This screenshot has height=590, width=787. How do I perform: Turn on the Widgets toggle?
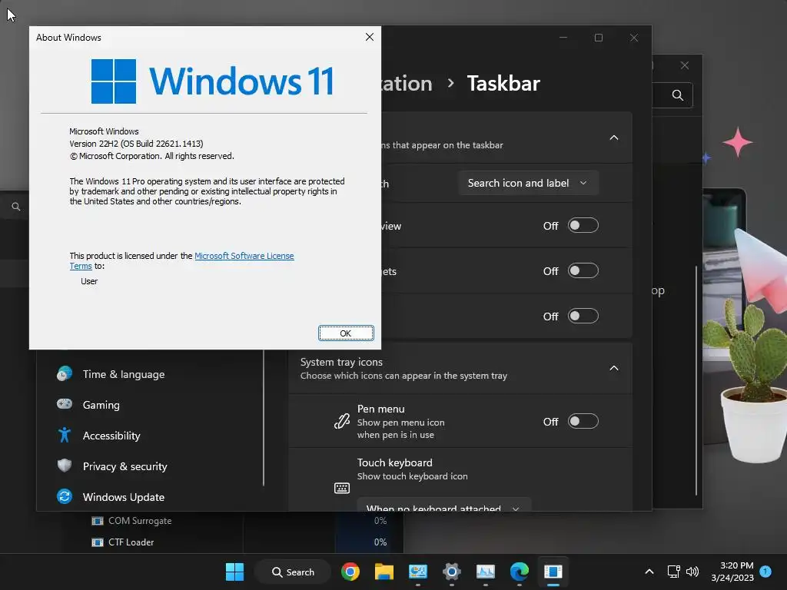click(583, 270)
